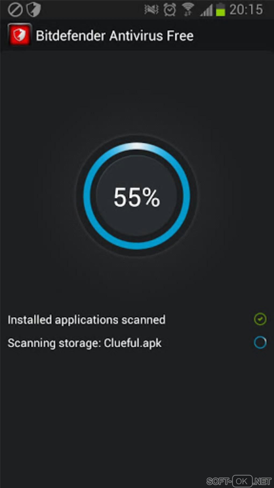Tap the blocked circle status bar icon

tap(15, 10)
